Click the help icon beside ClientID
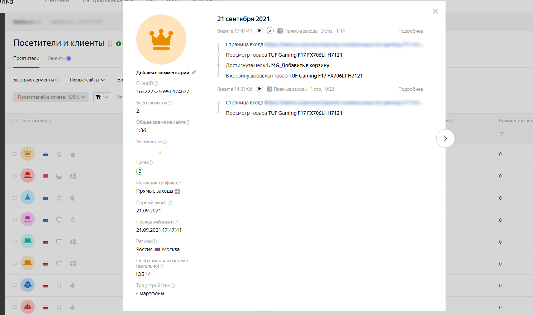The width and height of the screenshot is (533, 315). 156,84
